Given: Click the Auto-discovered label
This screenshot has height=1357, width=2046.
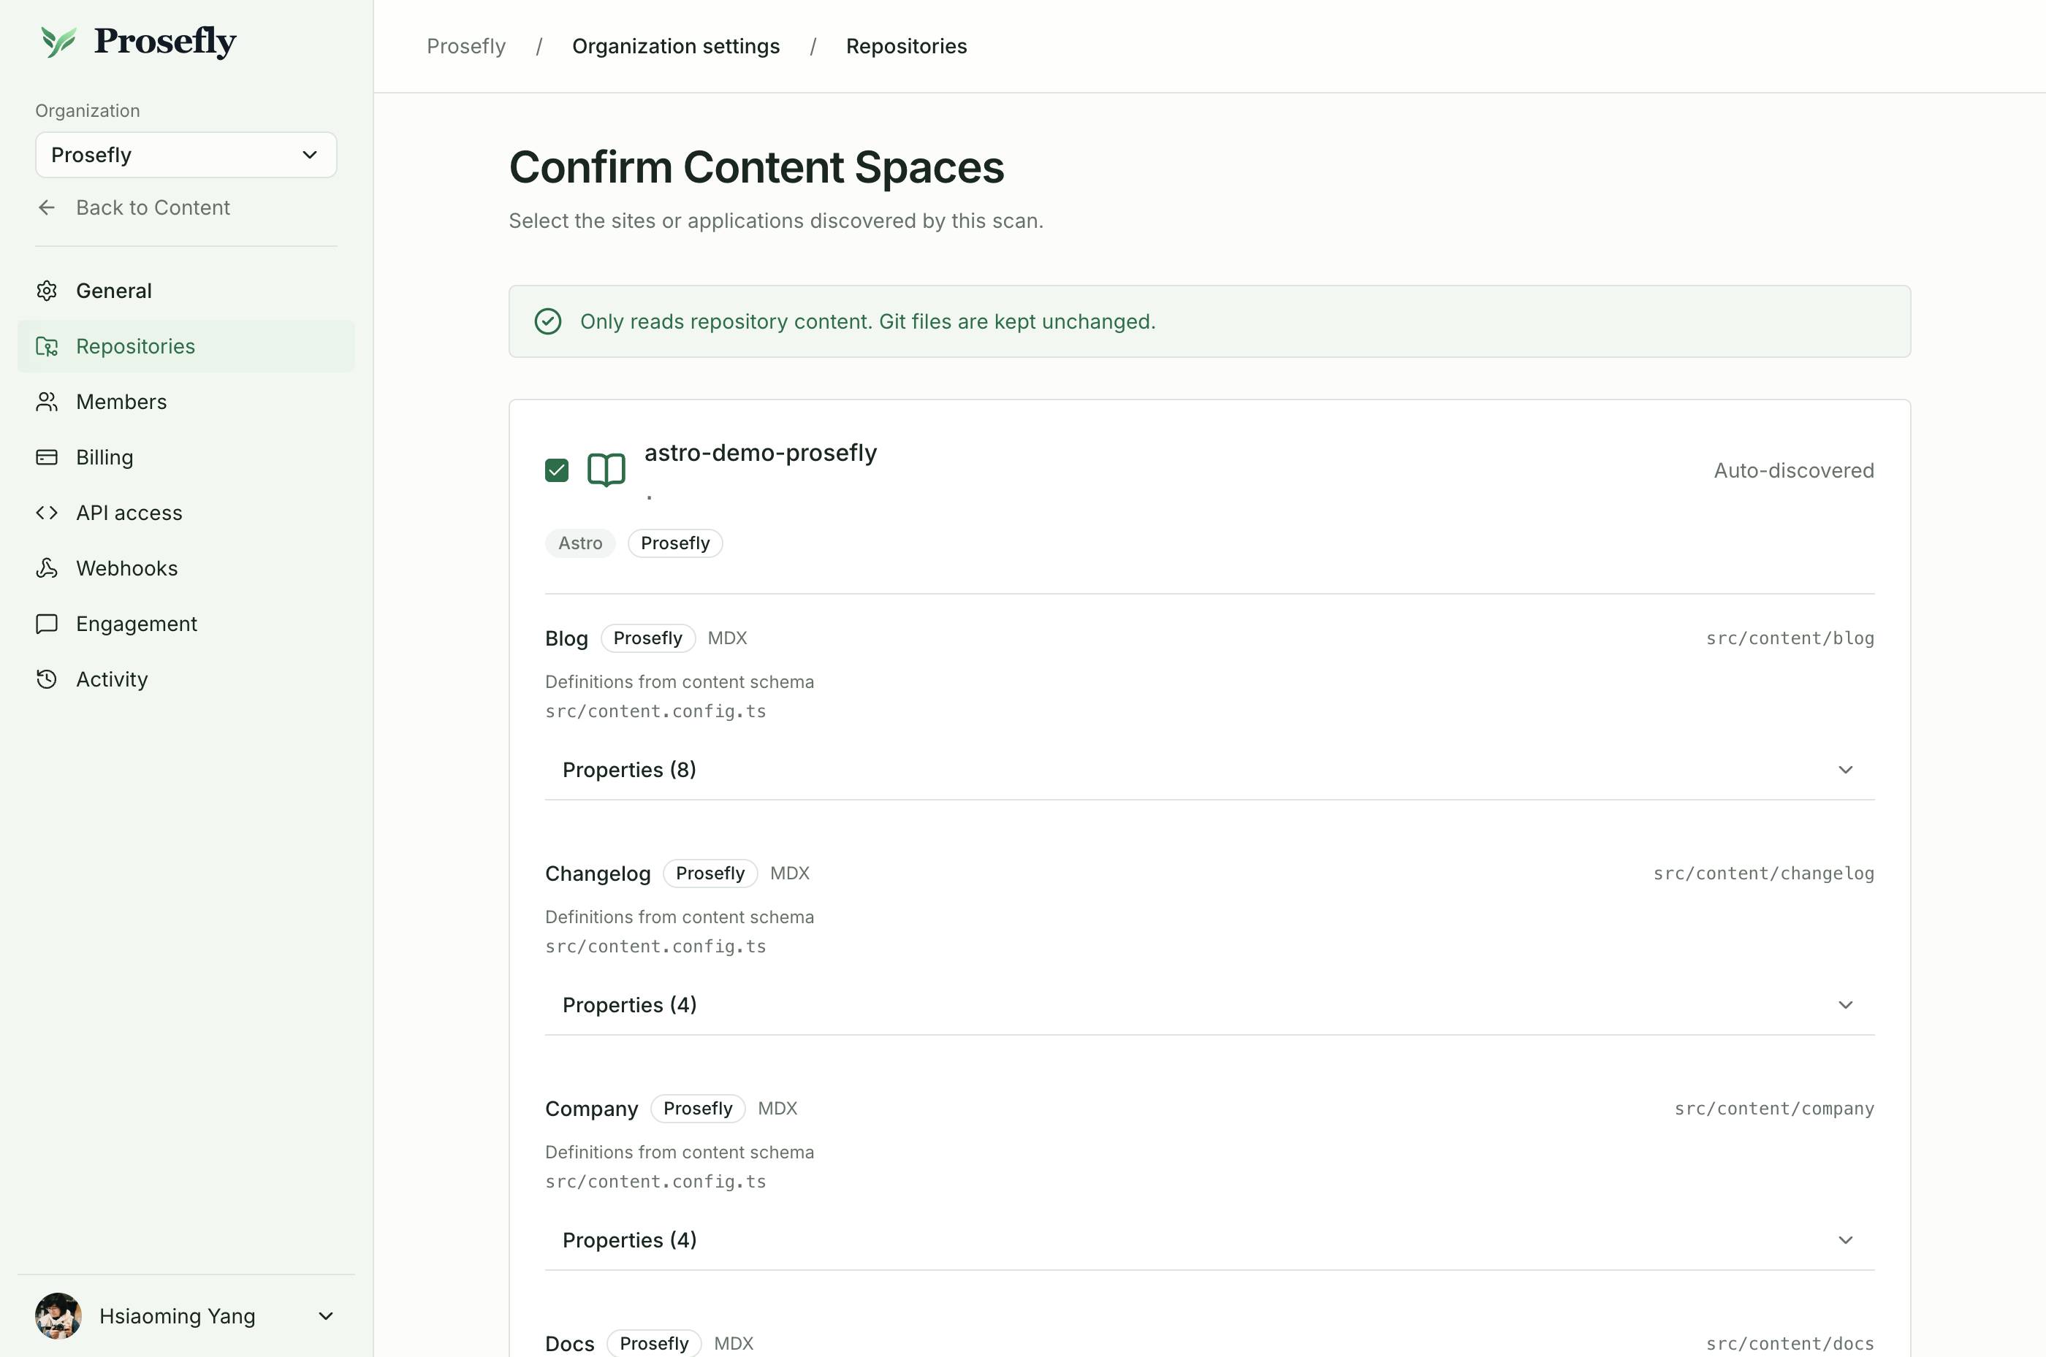Looking at the screenshot, I should click(1794, 470).
